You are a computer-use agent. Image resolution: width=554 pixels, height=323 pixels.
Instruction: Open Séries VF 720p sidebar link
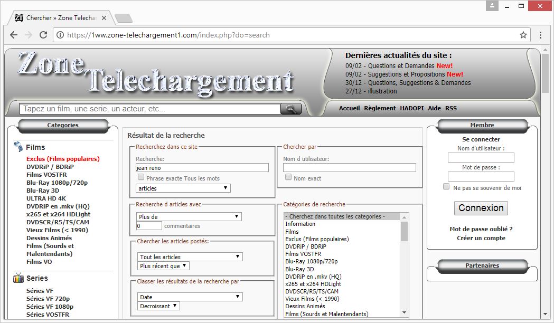tap(48, 299)
